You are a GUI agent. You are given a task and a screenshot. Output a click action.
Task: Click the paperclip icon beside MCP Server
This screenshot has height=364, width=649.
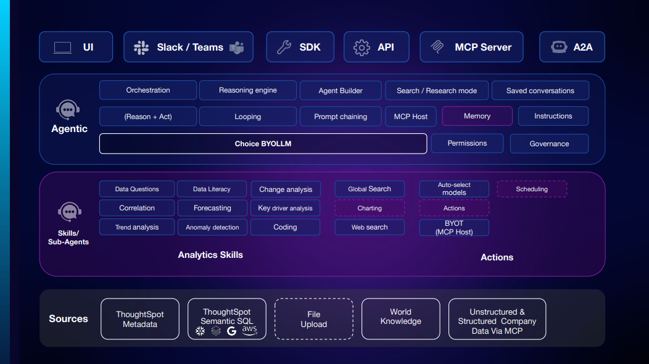[x=437, y=48]
